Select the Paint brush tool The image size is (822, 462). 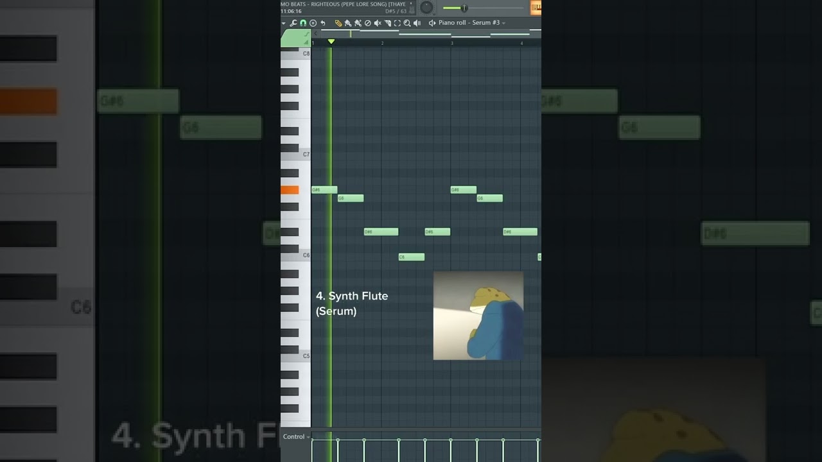348,23
